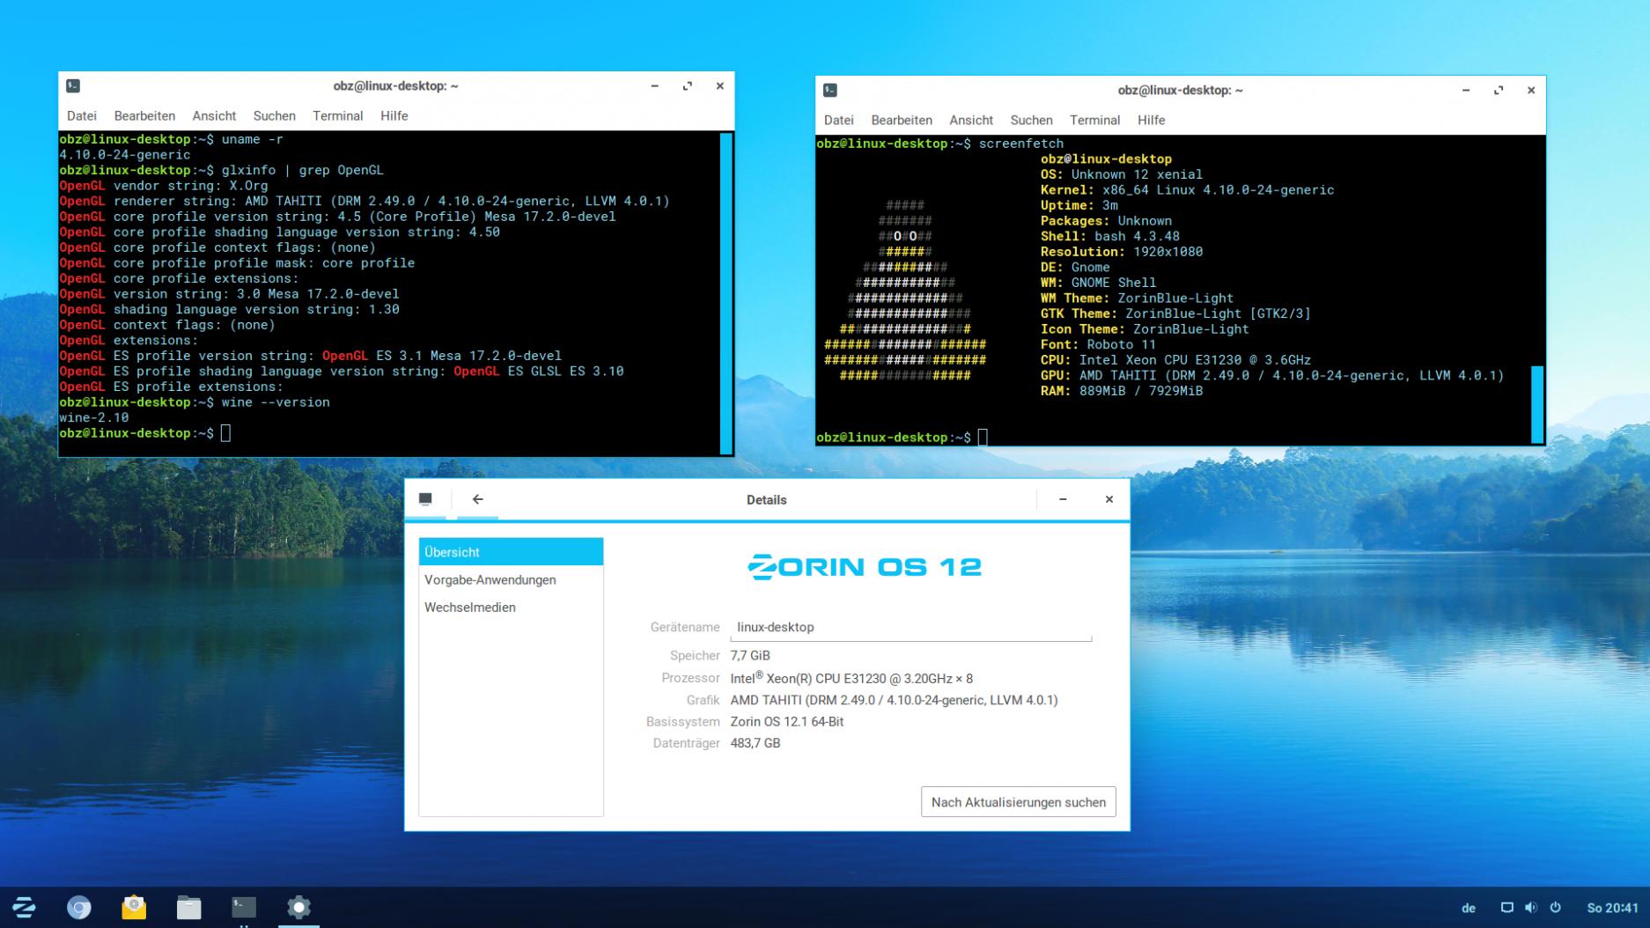
Task: Click 'Zorin OS 12.1 64-Bit' value
Action: point(786,722)
